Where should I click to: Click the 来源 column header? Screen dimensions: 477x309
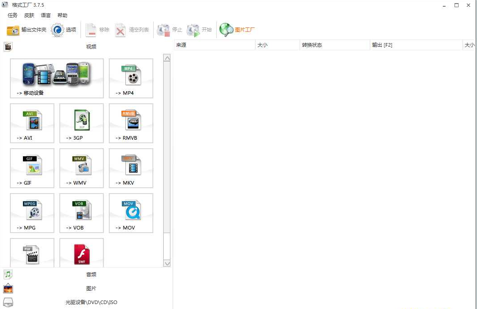coord(214,45)
